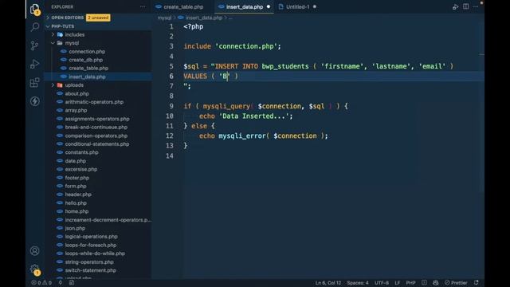
Task: Expand the includes folder
Action: [x=74, y=34]
